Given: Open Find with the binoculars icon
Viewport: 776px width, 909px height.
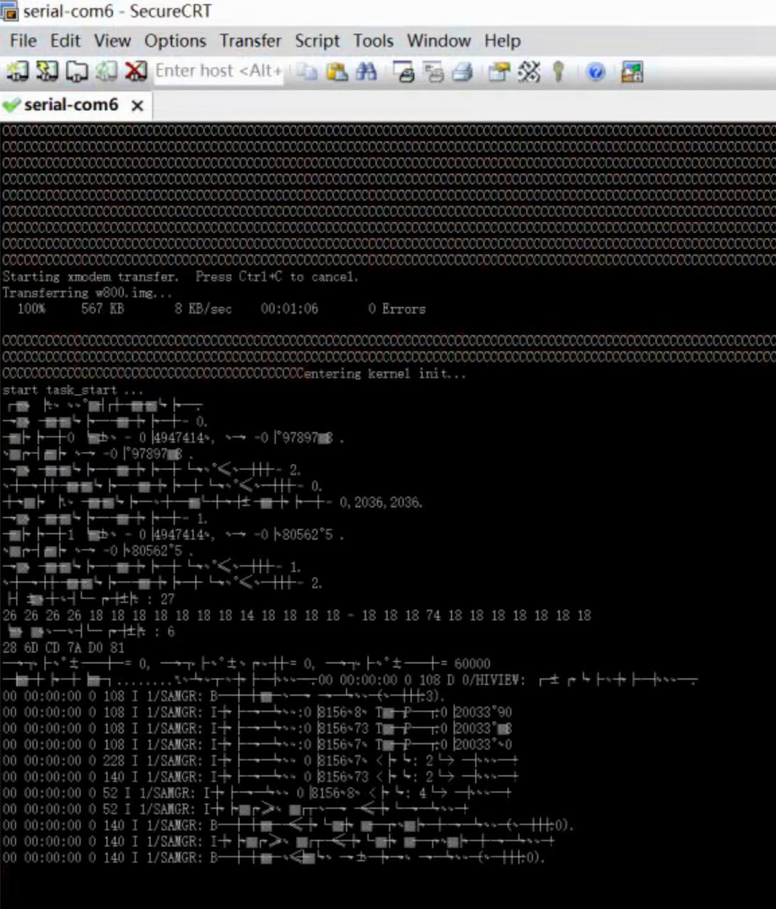Looking at the screenshot, I should [367, 71].
